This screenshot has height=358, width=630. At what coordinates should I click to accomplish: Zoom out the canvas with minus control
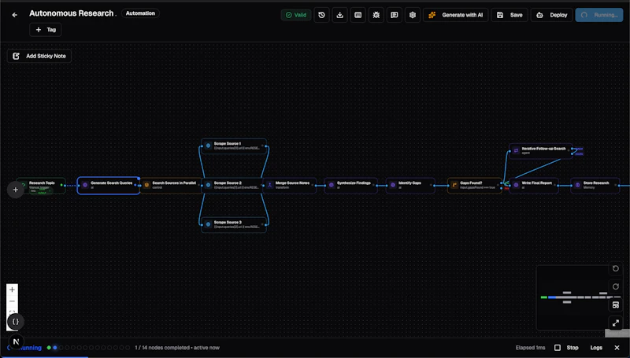click(x=12, y=301)
